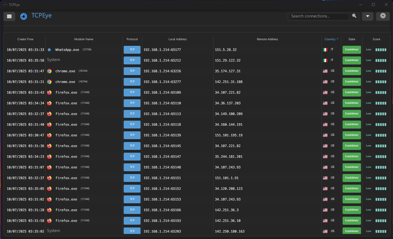Click Firefox icon in 192.168.1.214:65147 row
Image resolution: width=393 pixels, height=239 pixels.
(x=49, y=157)
